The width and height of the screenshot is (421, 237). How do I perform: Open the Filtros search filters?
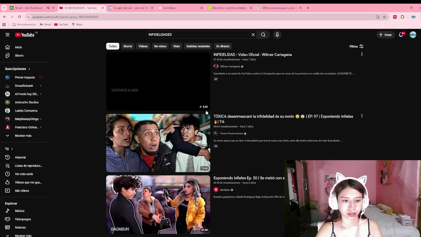pyautogui.click(x=357, y=46)
